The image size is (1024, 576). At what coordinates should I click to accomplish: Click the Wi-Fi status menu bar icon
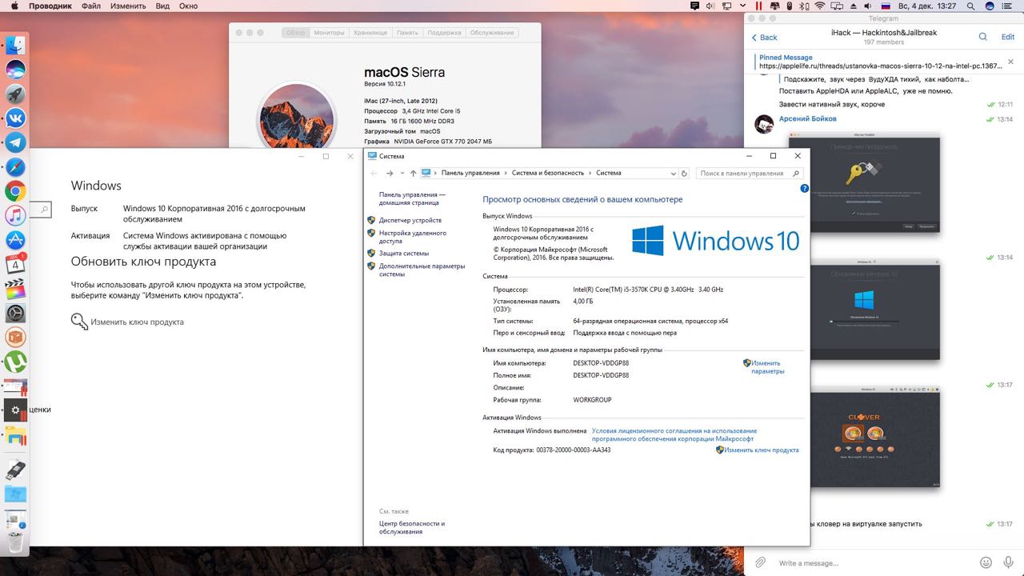[820, 6]
